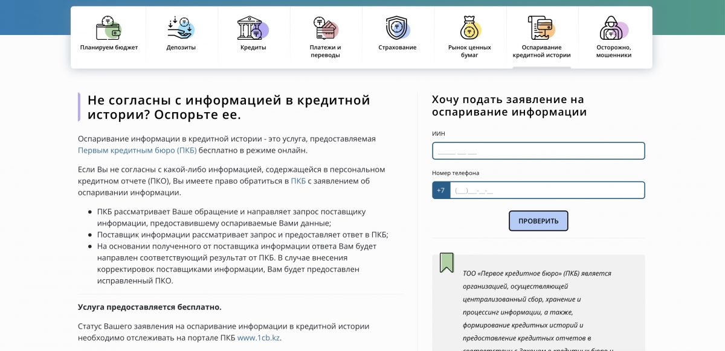The image size is (725, 351).
Task: Click the budget planning wallet icon
Action: pos(109,28)
